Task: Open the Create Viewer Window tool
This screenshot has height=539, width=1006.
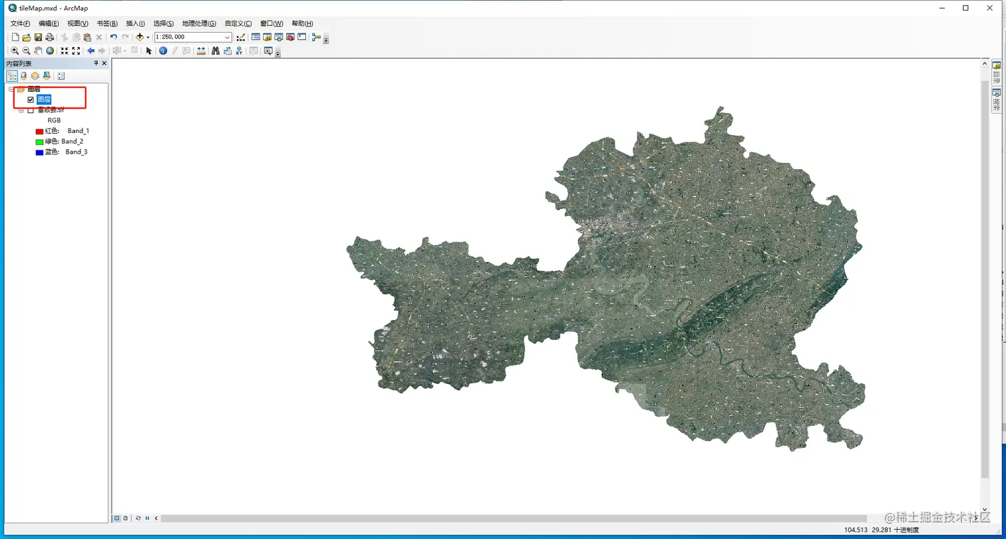Action: point(268,51)
